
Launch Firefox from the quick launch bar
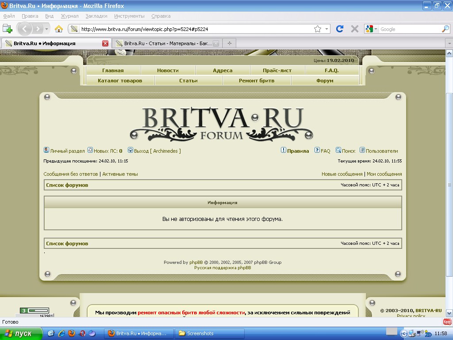(x=71, y=333)
